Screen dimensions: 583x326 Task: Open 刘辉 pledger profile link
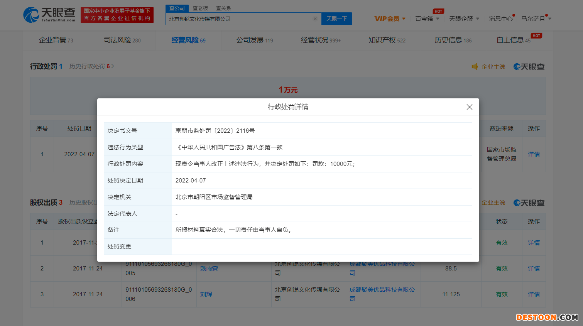click(x=206, y=294)
